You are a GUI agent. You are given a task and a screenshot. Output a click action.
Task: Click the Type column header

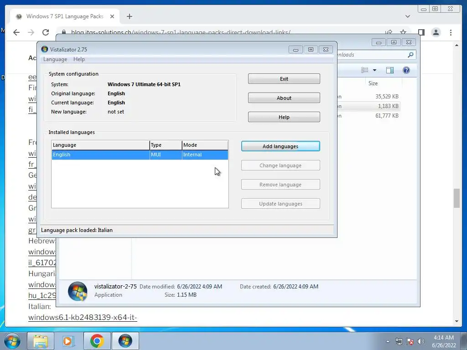point(166,145)
